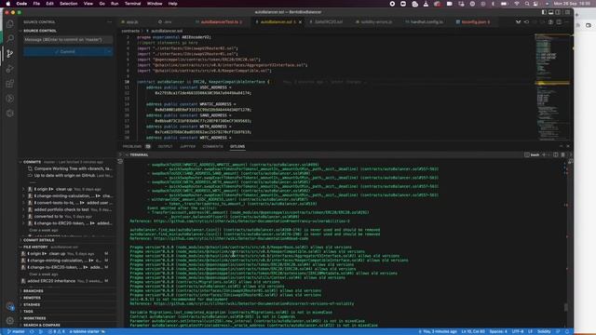Expand the BRANCHES section

tap(34, 291)
